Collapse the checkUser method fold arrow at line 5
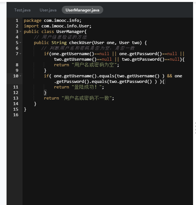Image resolution: width=196 pixels, height=205 pixels. coord(20,43)
